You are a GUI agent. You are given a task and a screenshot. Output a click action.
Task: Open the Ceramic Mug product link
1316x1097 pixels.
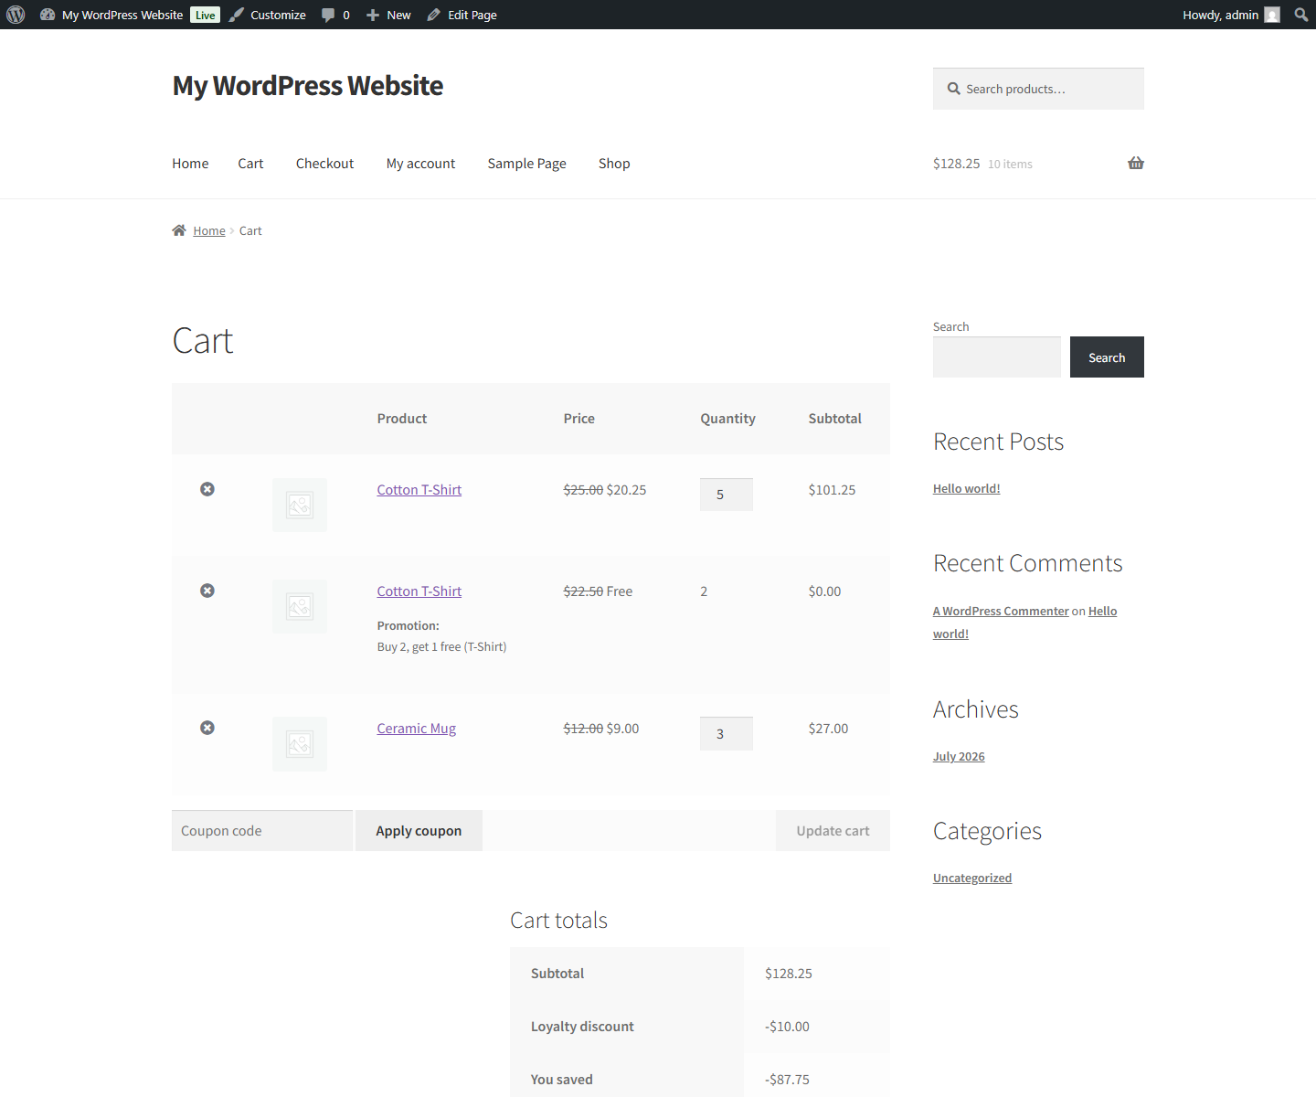click(x=417, y=729)
